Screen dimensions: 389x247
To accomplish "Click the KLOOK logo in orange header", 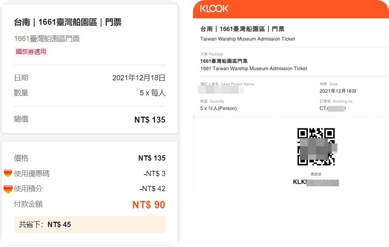I will coord(214,9).
